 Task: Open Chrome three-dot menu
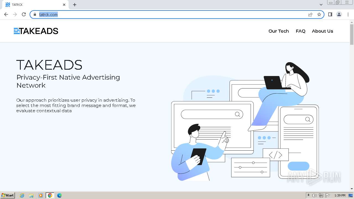click(x=348, y=14)
